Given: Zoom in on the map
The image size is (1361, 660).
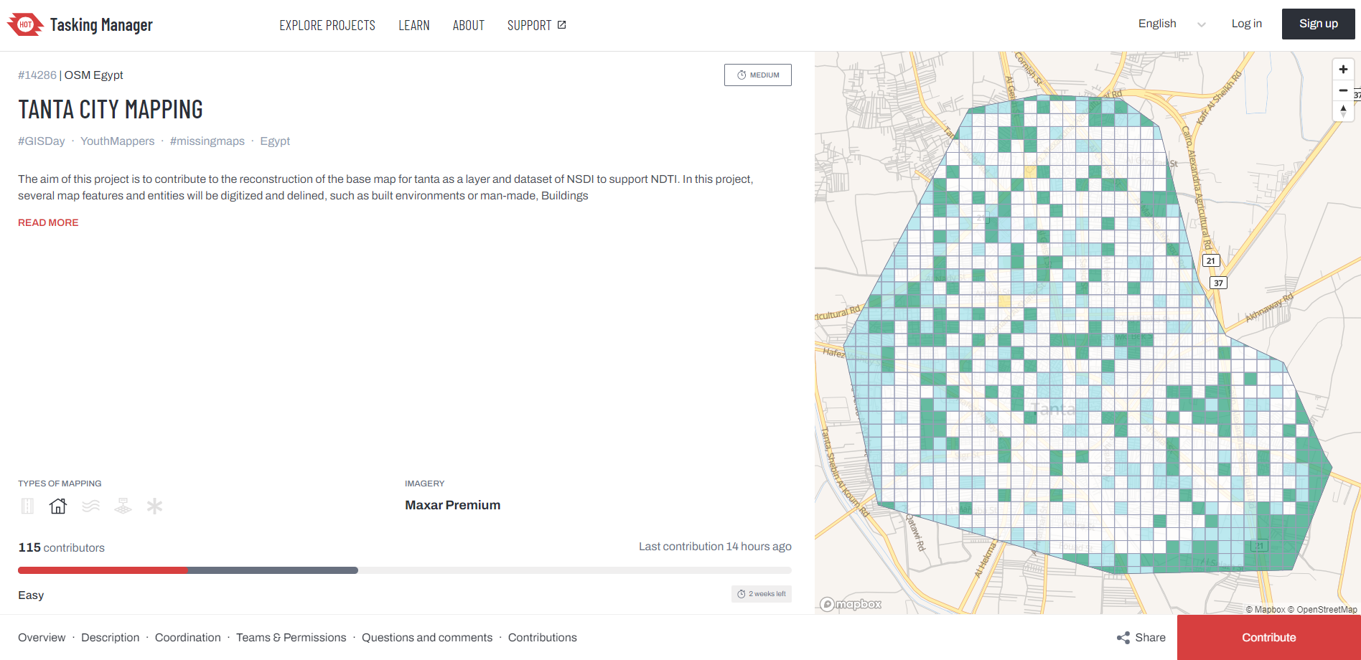Looking at the screenshot, I should 1343,70.
